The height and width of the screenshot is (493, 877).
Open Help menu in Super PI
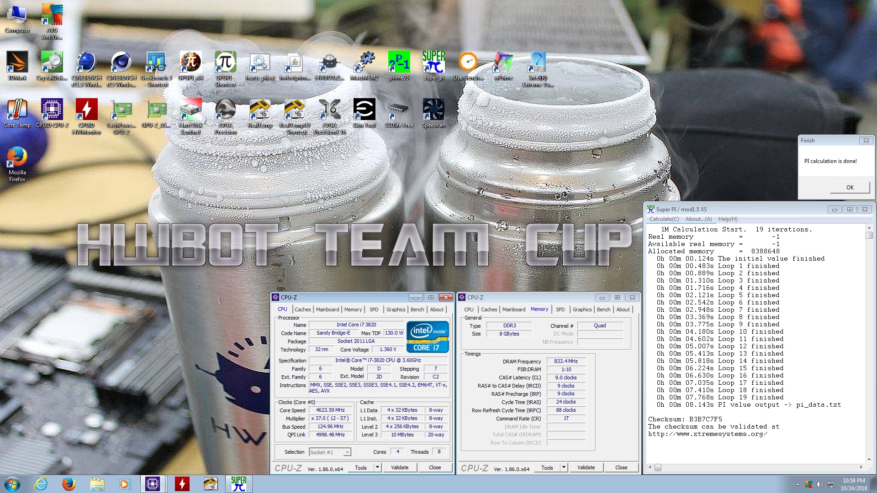point(728,219)
